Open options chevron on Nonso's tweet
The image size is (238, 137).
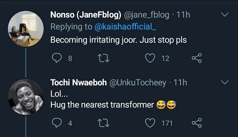(224, 15)
